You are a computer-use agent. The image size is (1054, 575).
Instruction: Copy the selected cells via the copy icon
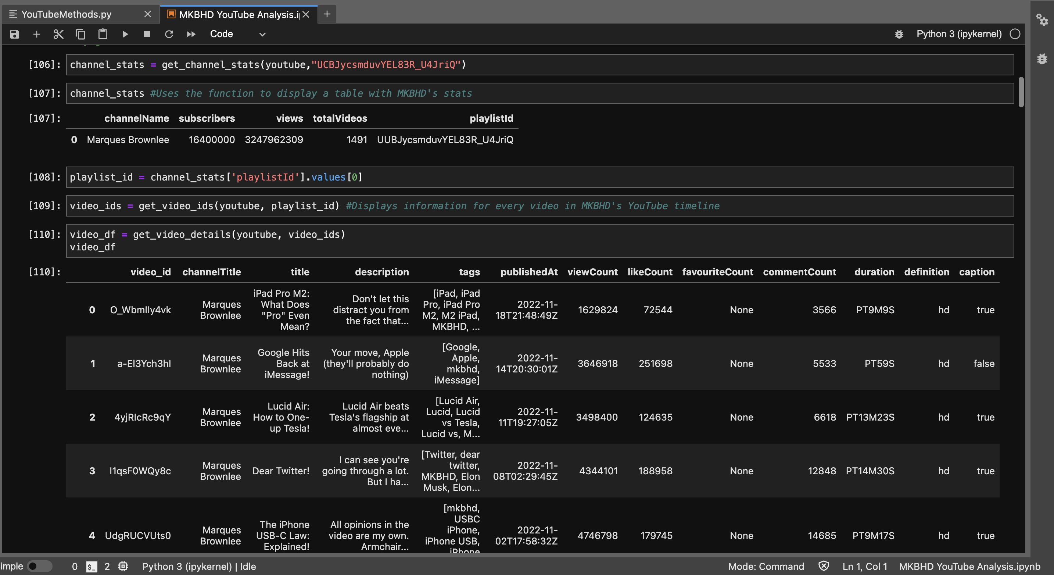pyautogui.click(x=80, y=35)
